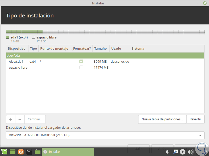Open the file manager folder icon
Viewport: 209px width, 156px height.
pyautogui.click(x=38, y=152)
